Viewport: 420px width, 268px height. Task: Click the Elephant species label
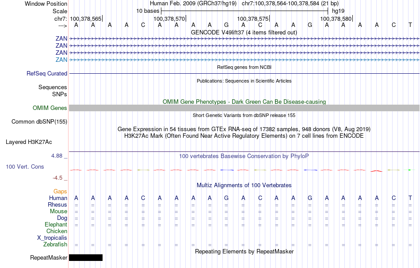pyautogui.click(x=56, y=224)
